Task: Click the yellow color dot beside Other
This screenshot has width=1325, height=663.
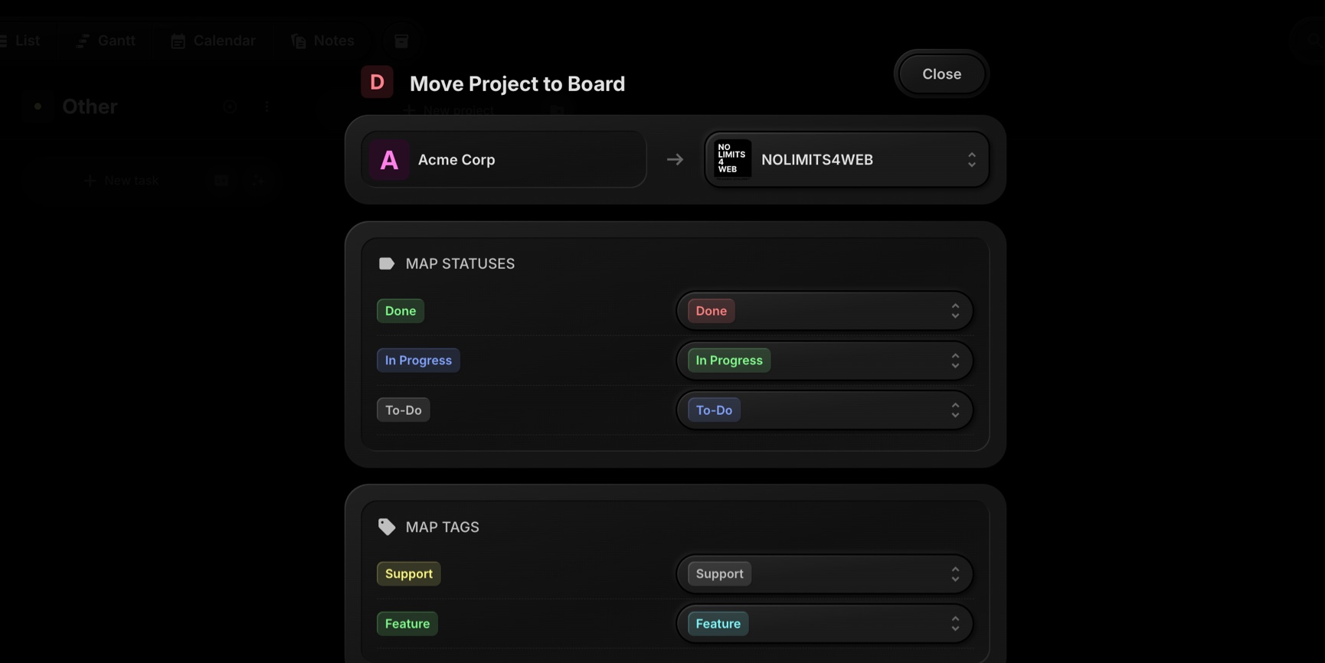Action: [x=38, y=106]
